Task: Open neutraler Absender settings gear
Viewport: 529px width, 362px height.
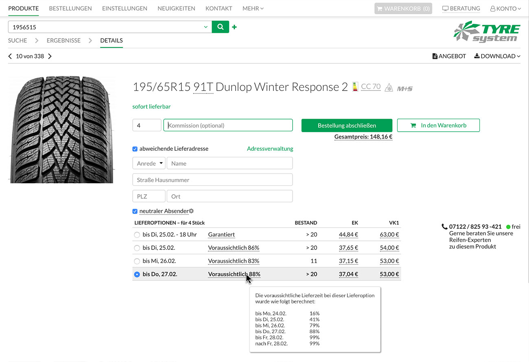Action: [x=191, y=210]
